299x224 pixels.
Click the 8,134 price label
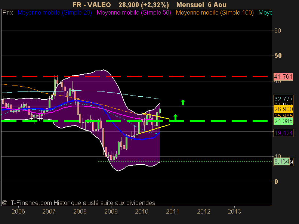click(x=282, y=162)
